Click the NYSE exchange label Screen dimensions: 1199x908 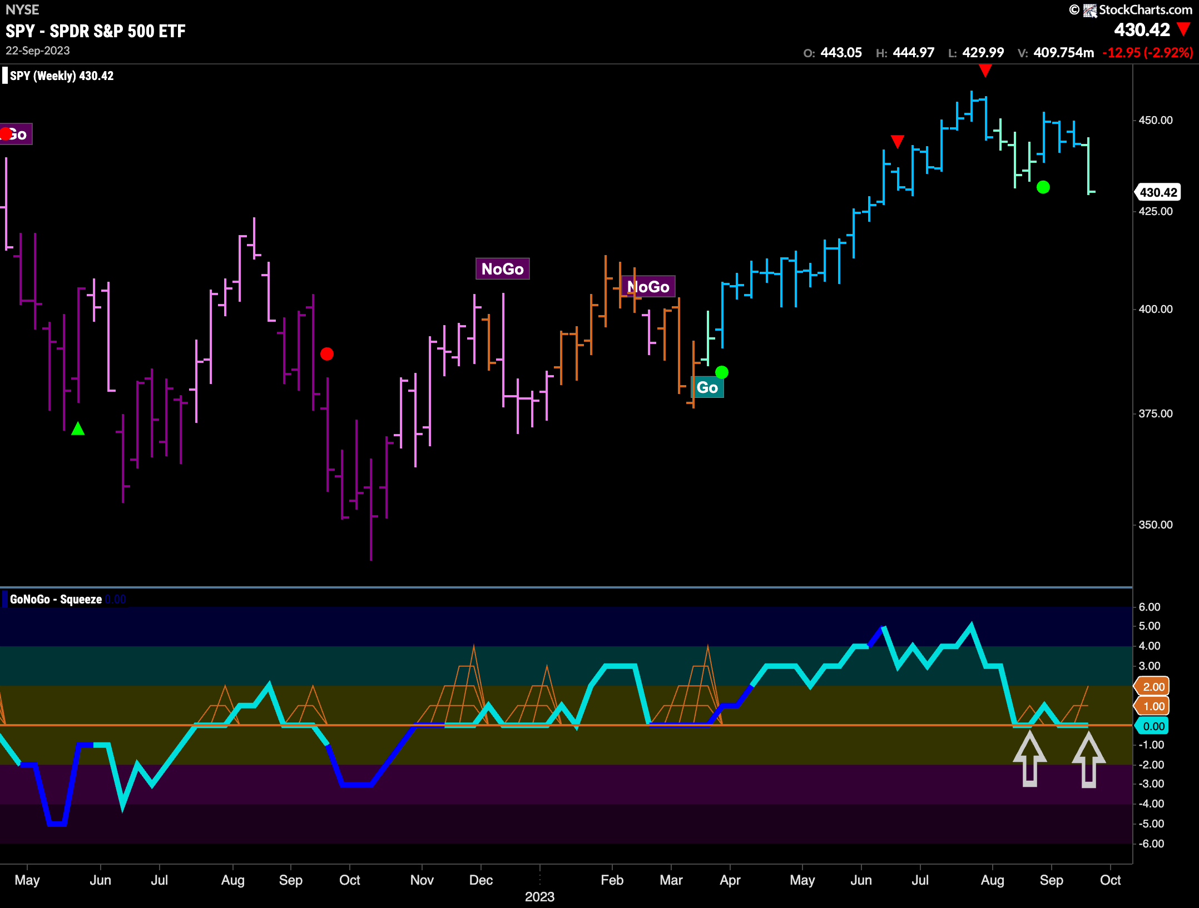[x=22, y=10]
